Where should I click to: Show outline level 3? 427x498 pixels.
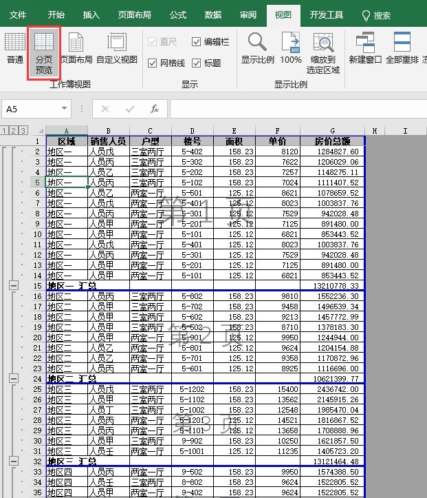coord(23,131)
